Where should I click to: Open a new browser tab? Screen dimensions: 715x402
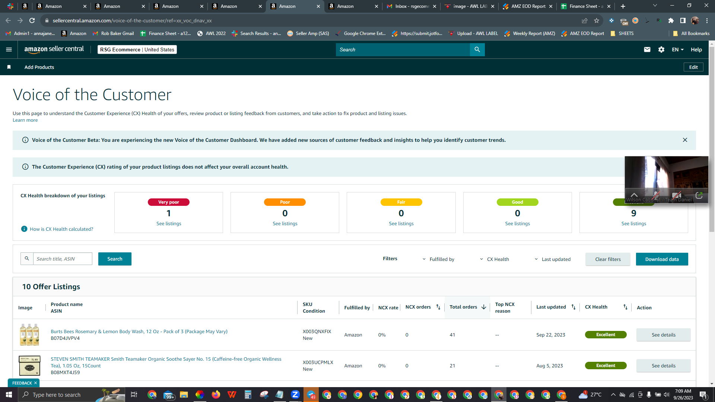coord(623,6)
